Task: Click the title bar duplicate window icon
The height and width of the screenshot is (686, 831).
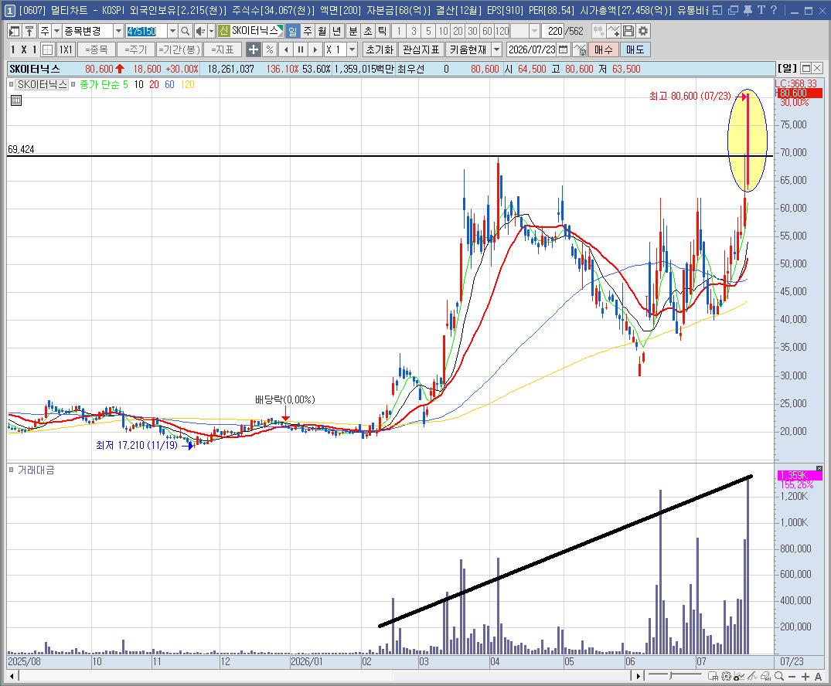Action: tap(733, 9)
